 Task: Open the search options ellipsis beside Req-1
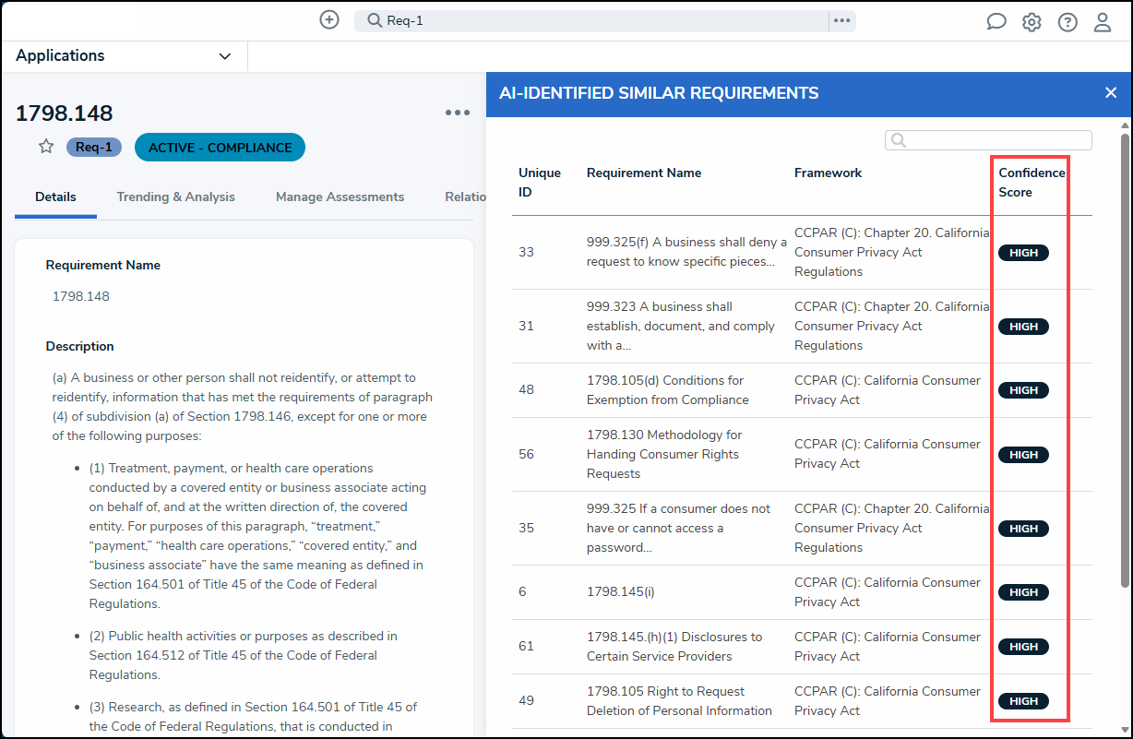coord(841,20)
